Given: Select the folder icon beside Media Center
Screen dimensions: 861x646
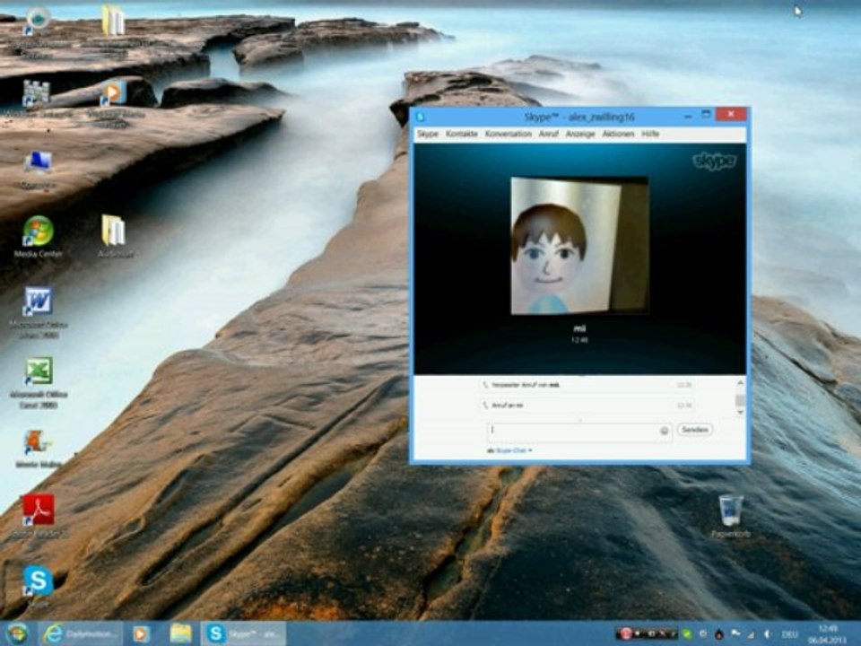Looking at the screenshot, I should coord(114,236).
